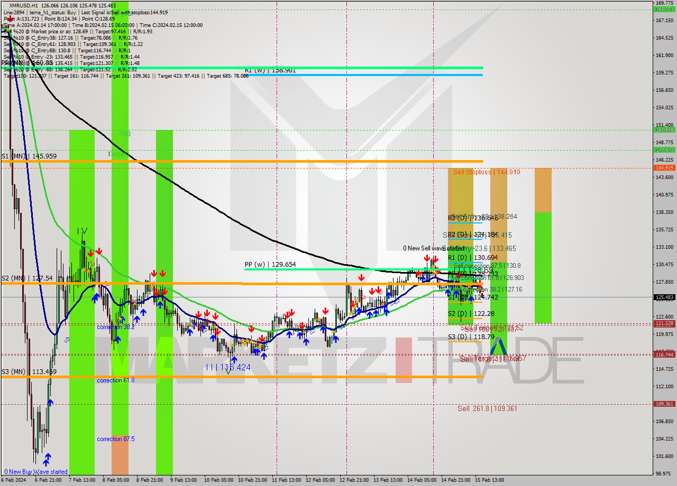Select the '12 Feb 21:00' time label
The image size is (677, 486).
pyautogui.click(x=354, y=480)
